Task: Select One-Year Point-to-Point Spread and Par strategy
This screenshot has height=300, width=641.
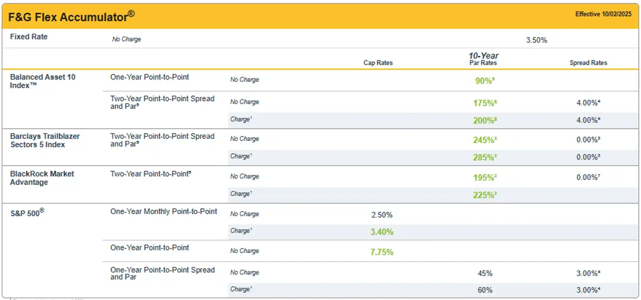Action: pyautogui.click(x=162, y=273)
